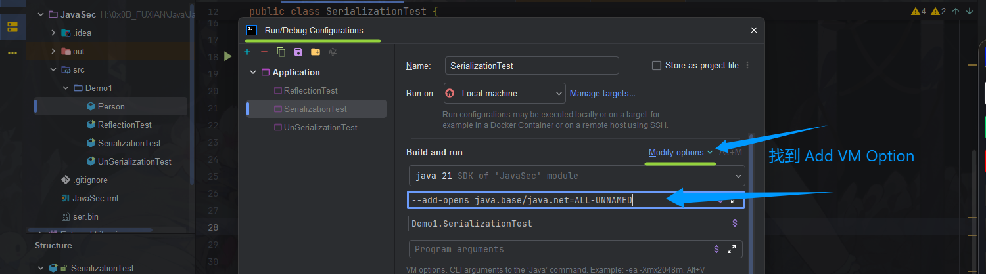Screen dimensions: 986x274
Task: Click the Structure panel header
Action: 53,245
